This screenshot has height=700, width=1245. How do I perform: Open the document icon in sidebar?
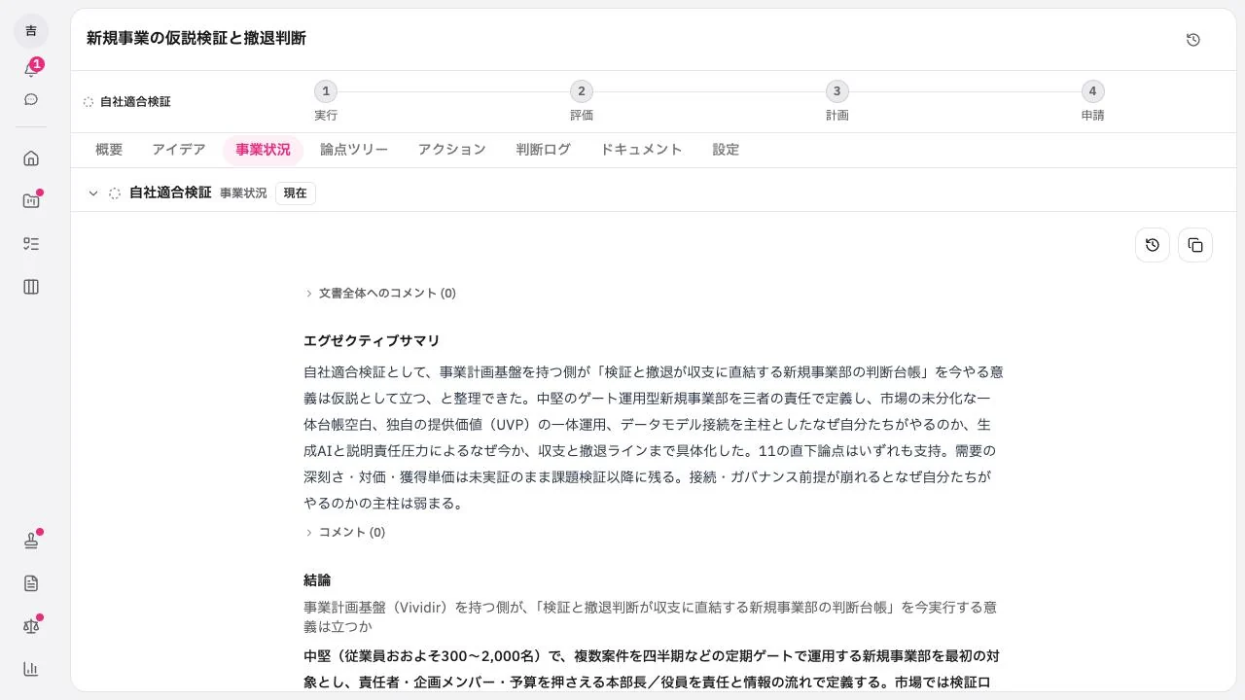31,583
